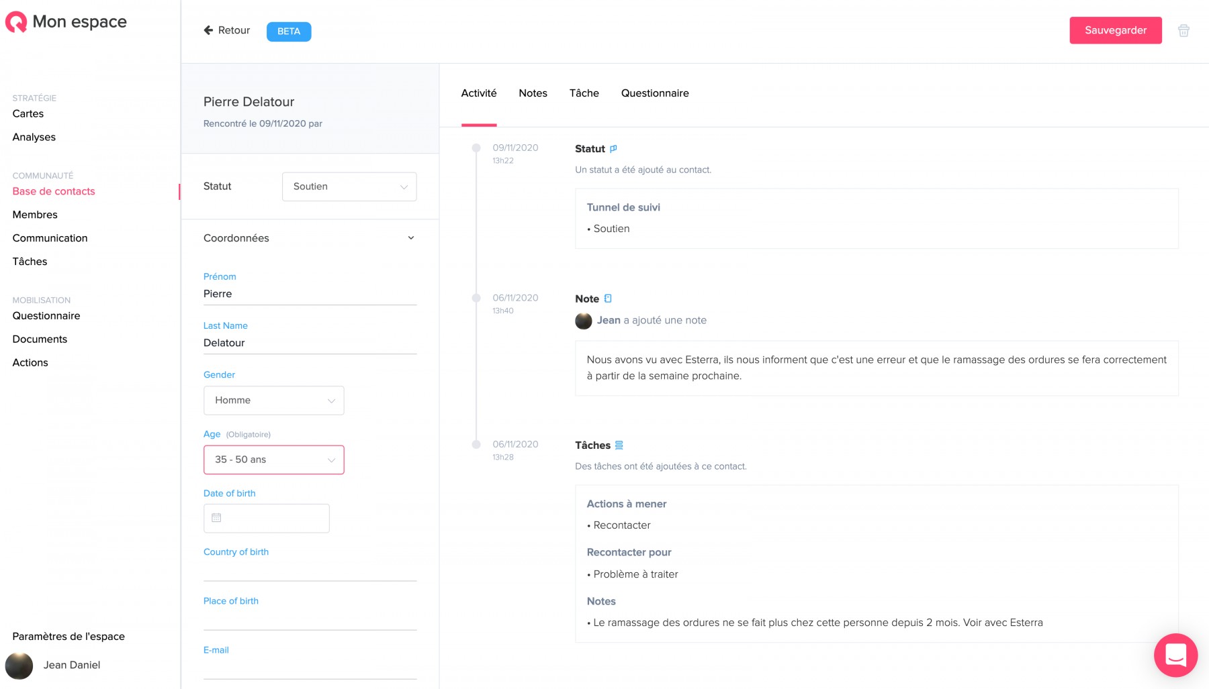Click the 09/11/2020 timeline marker dot
This screenshot has height=689, width=1209.
click(476, 148)
